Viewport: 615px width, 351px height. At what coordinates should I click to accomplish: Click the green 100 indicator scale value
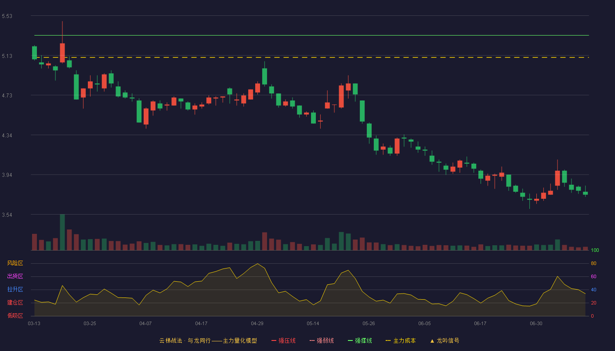point(595,251)
